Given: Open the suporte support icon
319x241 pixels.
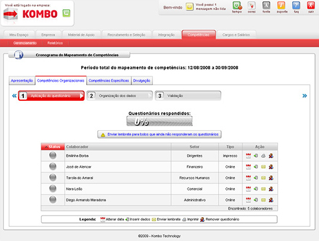Looking at the screenshot, I should coord(281,6).
